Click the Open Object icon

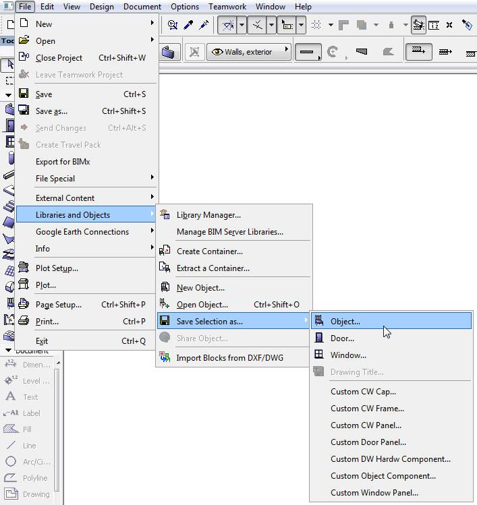point(165,304)
